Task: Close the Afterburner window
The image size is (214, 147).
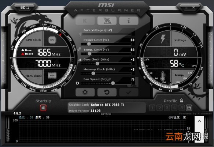Action: click(x=193, y=7)
